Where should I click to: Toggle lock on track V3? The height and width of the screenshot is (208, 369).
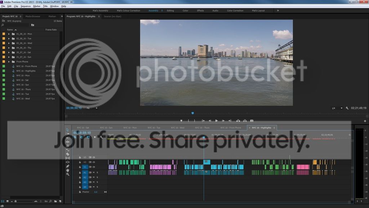pos(80,157)
